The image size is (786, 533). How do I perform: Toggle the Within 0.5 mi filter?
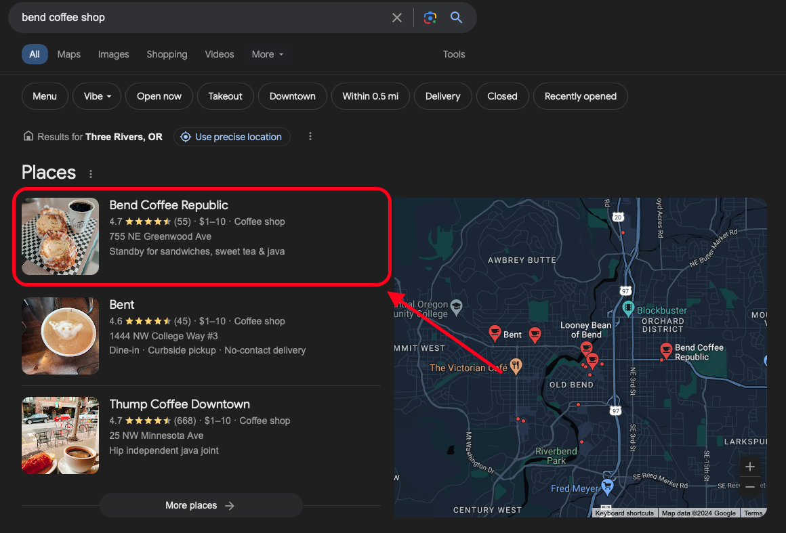(371, 96)
